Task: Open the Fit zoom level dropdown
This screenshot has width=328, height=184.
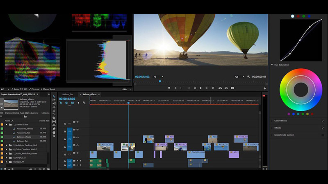Action: pos(158,76)
